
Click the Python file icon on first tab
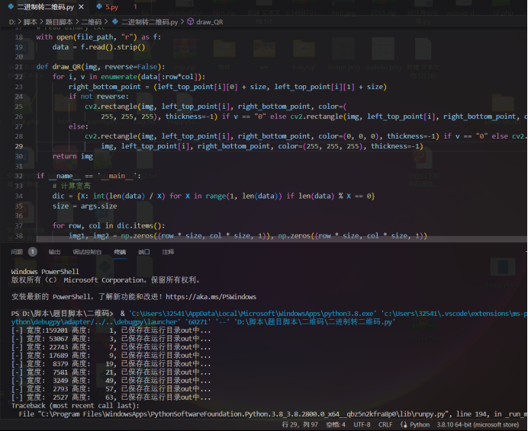click(10, 7)
